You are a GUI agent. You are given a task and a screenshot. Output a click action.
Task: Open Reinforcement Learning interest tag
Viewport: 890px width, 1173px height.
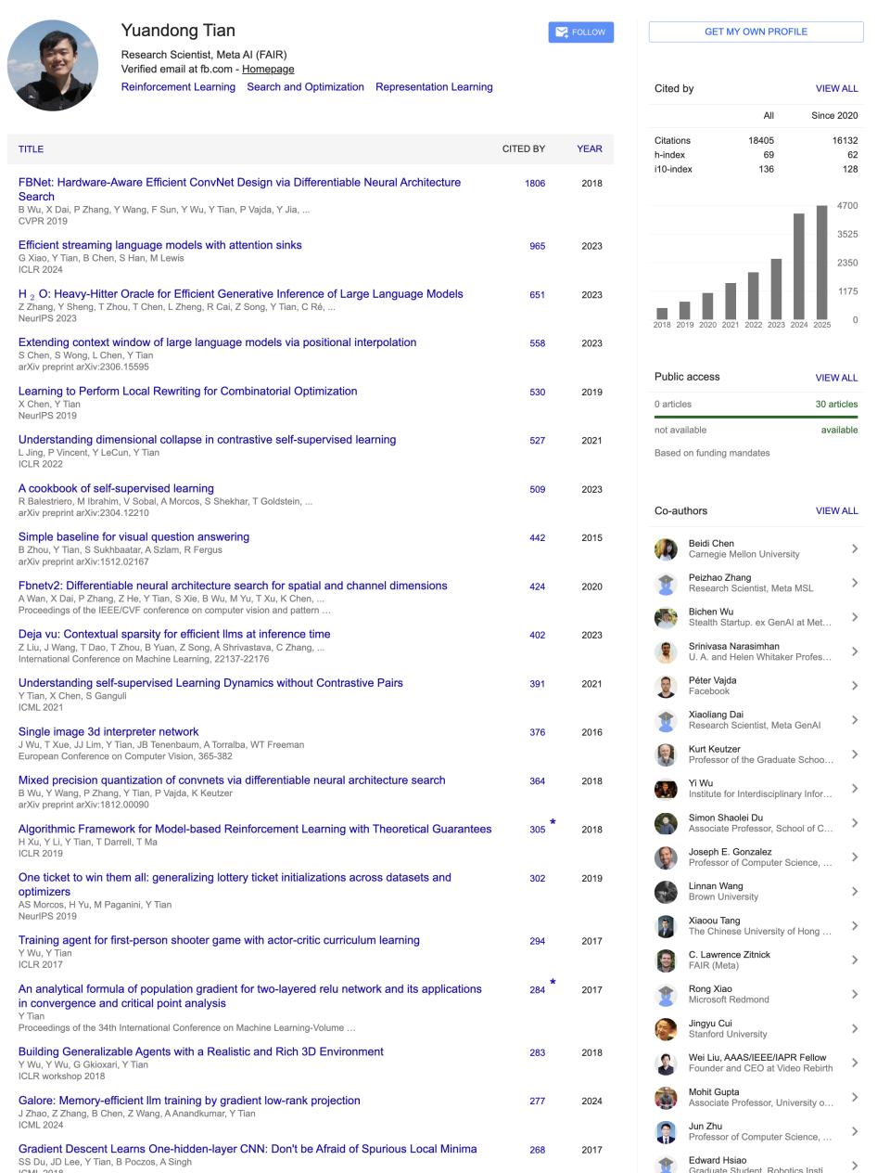[178, 87]
